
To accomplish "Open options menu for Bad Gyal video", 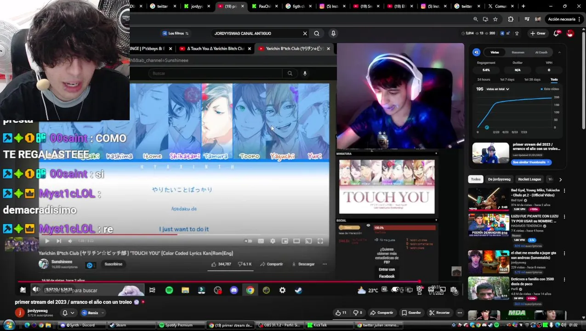I will tap(564, 191).
